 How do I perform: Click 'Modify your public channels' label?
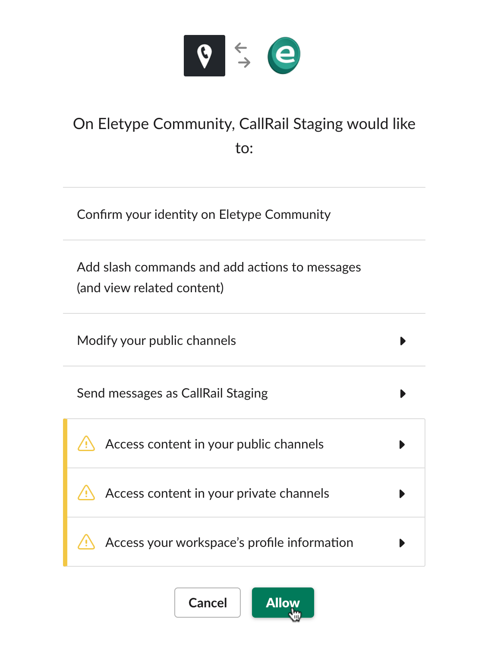(x=156, y=341)
